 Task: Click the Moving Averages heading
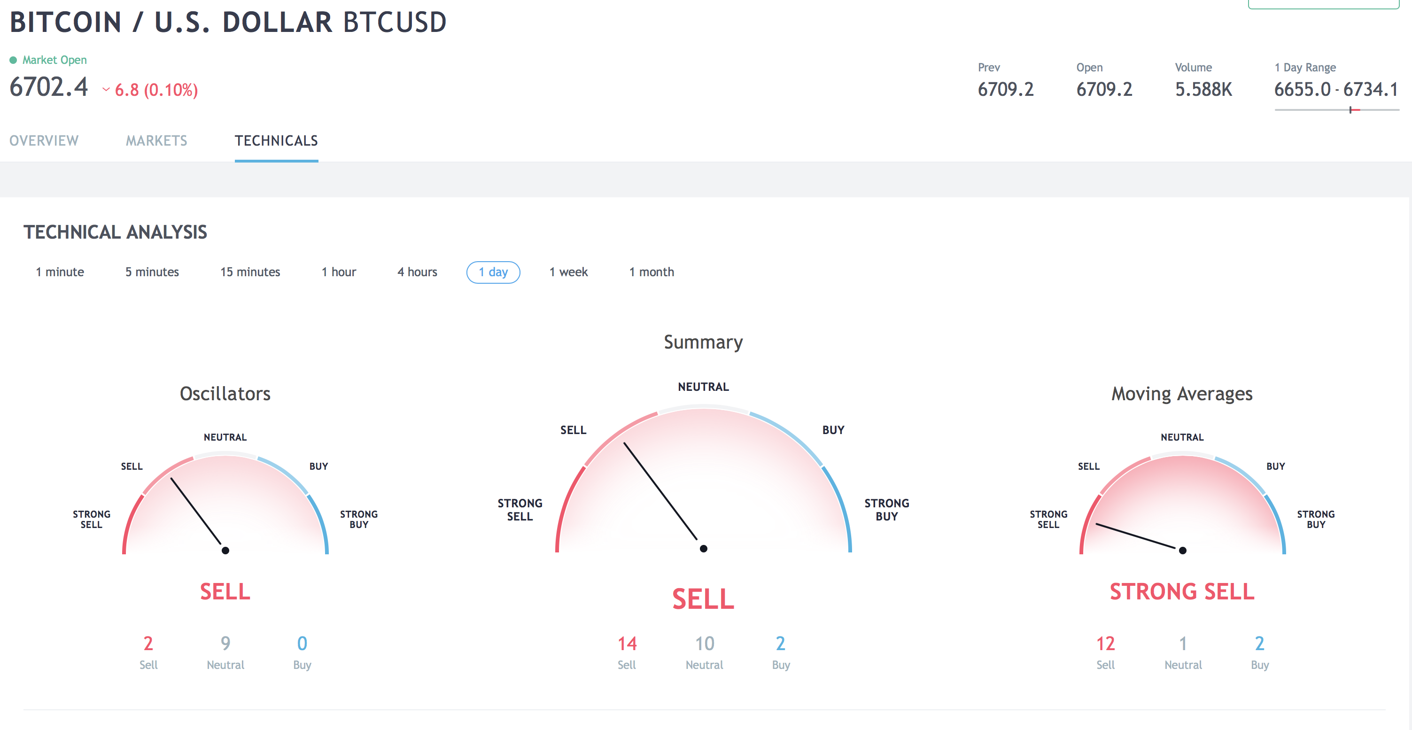coord(1182,394)
